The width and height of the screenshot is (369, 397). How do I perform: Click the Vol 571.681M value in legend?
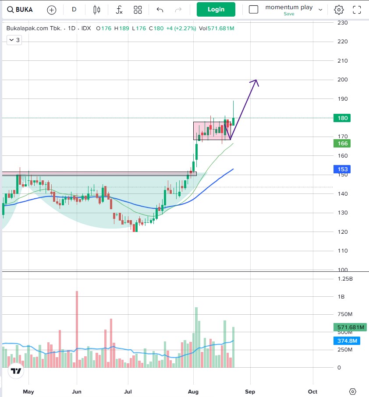(x=216, y=28)
